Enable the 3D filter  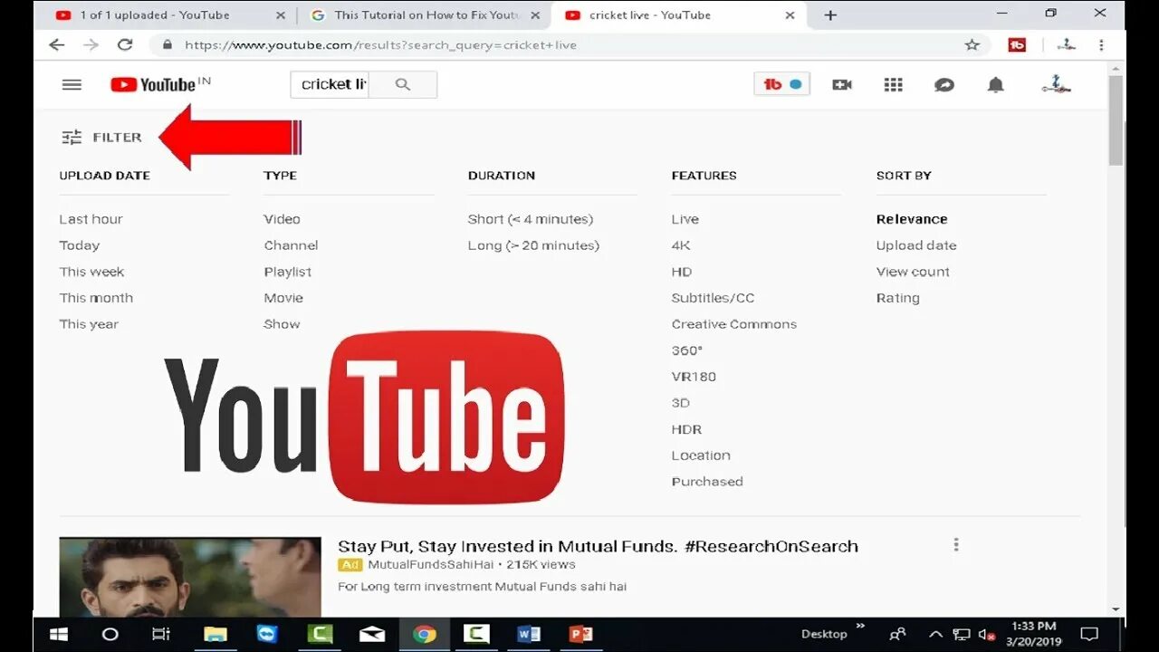coord(681,403)
